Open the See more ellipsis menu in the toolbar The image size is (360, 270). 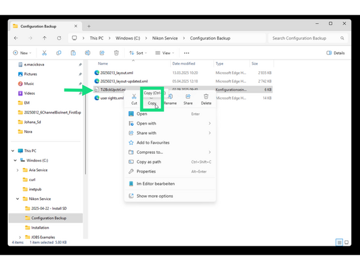click(187, 53)
